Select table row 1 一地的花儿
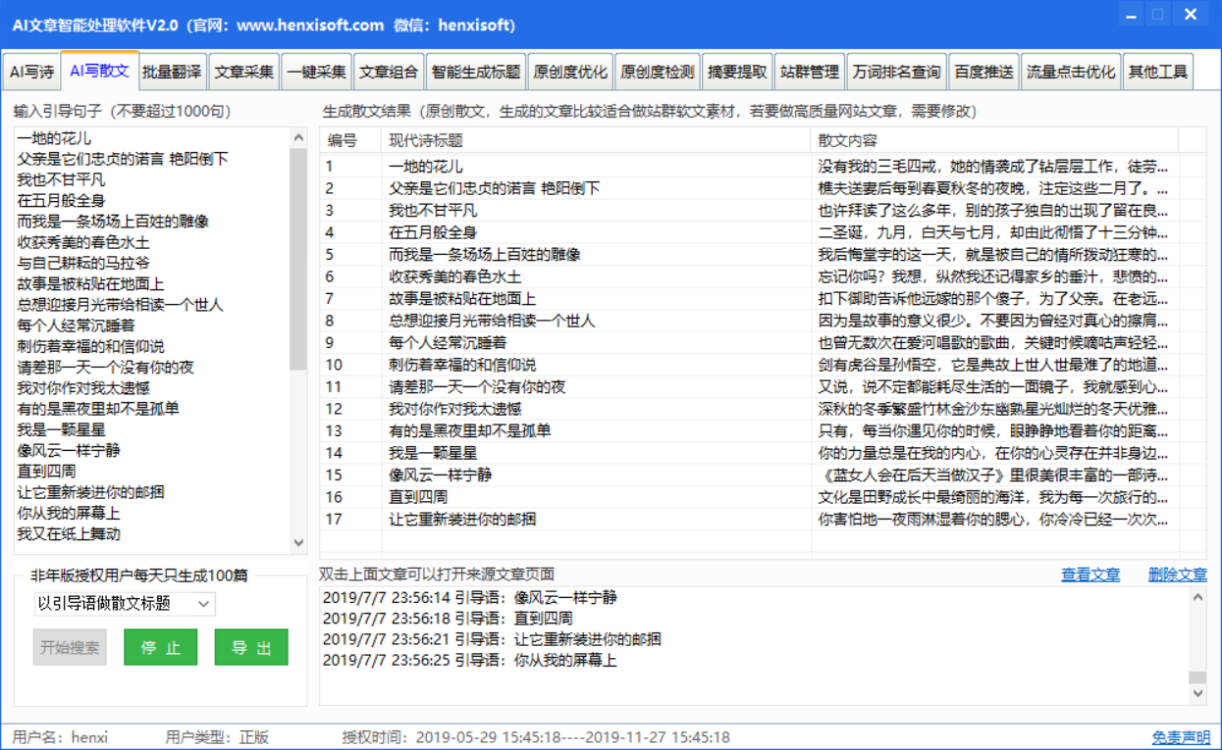This screenshot has height=750, width=1222. [x=764, y=167]
